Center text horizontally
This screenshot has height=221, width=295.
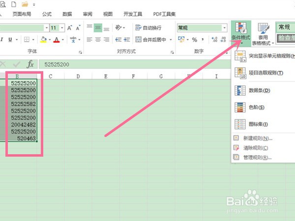pyautogui.click(x=98, y=39)
